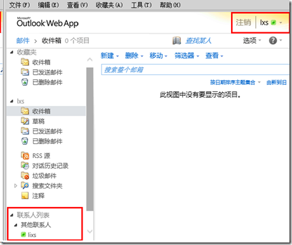Click the yellow notes icon
This screenshot has width=292, height=245.
(x=25, y=195)
